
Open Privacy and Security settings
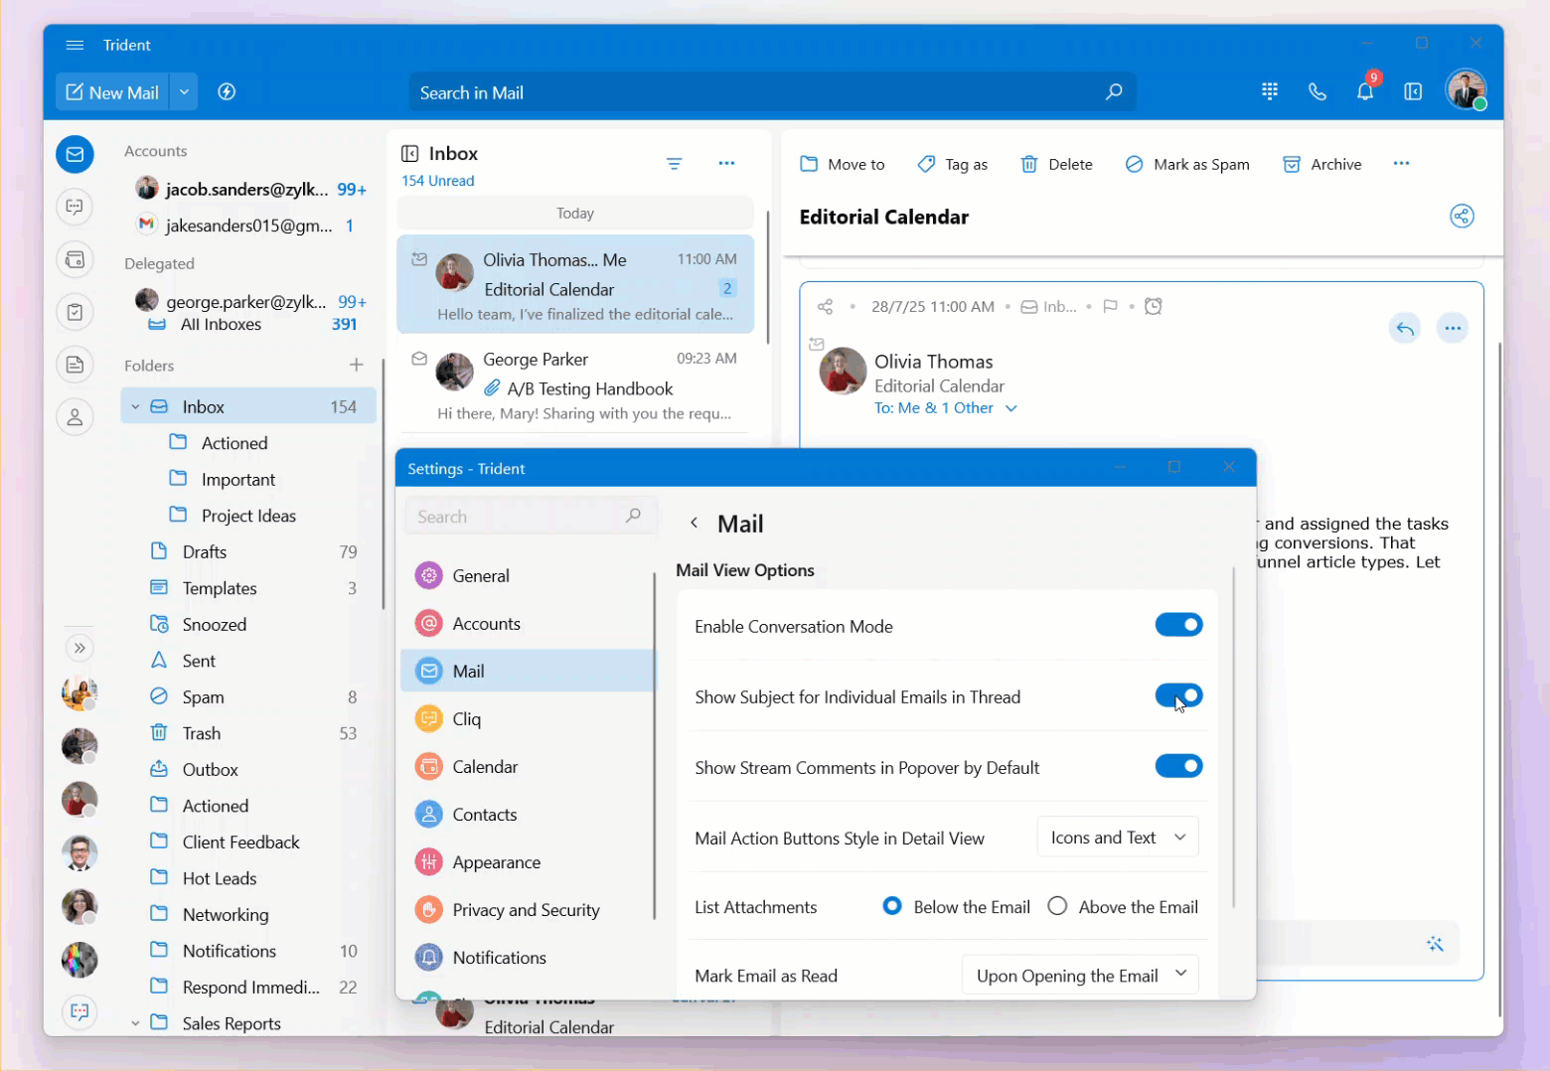point(528,909)
